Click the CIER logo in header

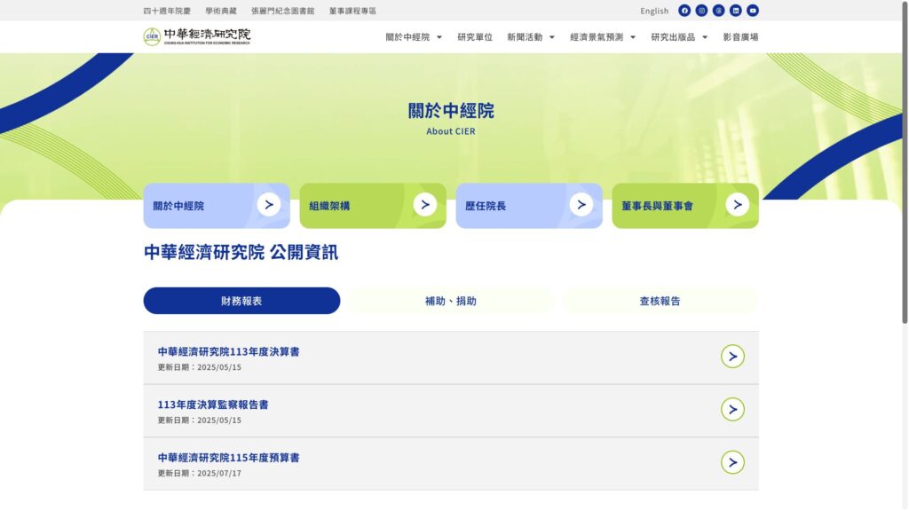coord(197,36)
